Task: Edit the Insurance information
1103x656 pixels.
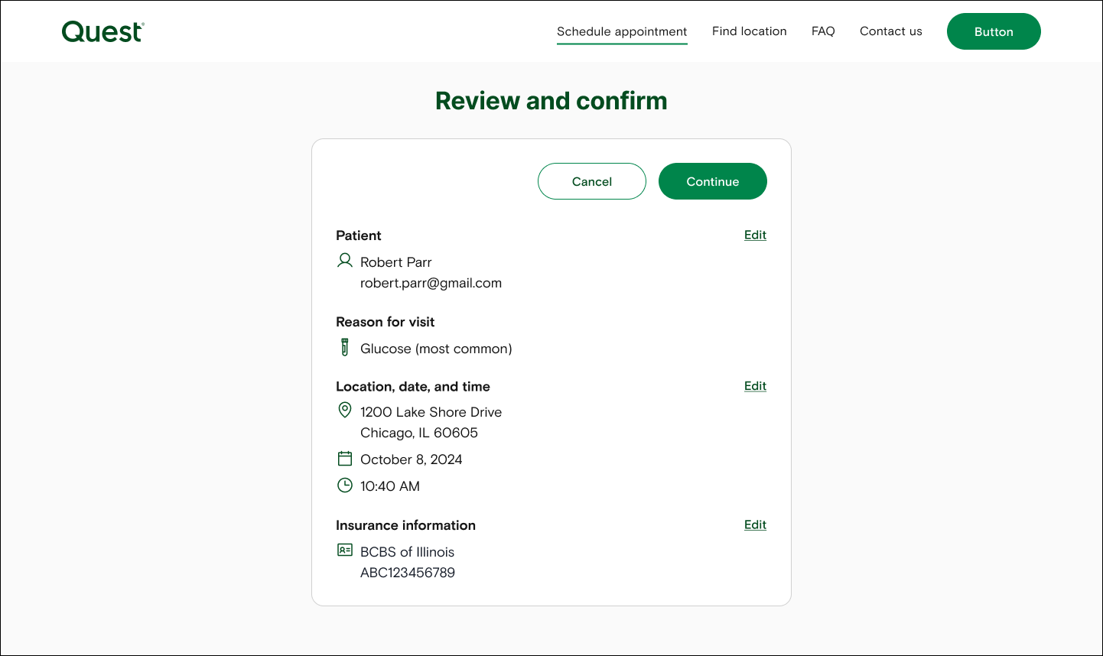Action: coord(755,524)
